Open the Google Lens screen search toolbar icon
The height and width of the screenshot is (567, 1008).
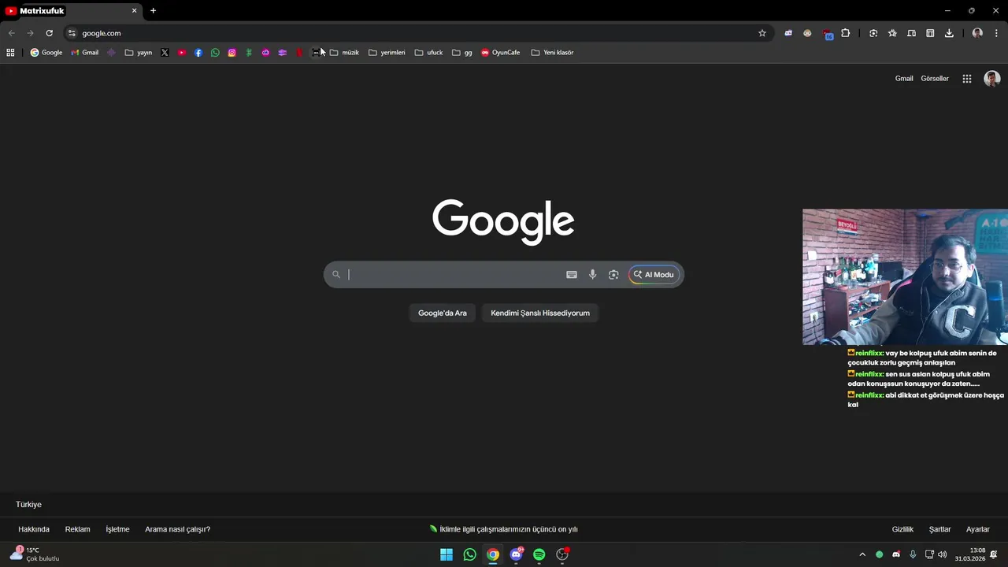(873, 33)
